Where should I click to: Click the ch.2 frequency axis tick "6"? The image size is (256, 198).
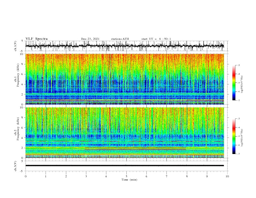pos(23,128)
